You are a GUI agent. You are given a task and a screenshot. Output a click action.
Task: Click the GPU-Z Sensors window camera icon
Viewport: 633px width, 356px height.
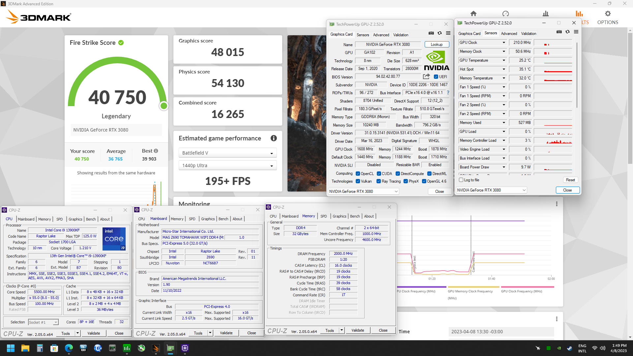click(559, 32)
